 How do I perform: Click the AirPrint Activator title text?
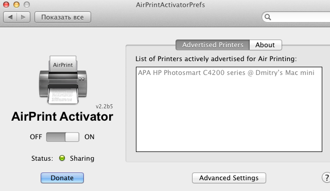pyautogui.click(x=62, y=117)
